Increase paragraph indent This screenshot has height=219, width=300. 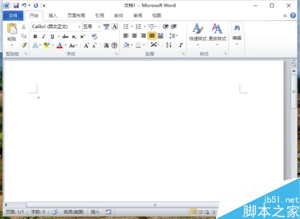point(173,26)
